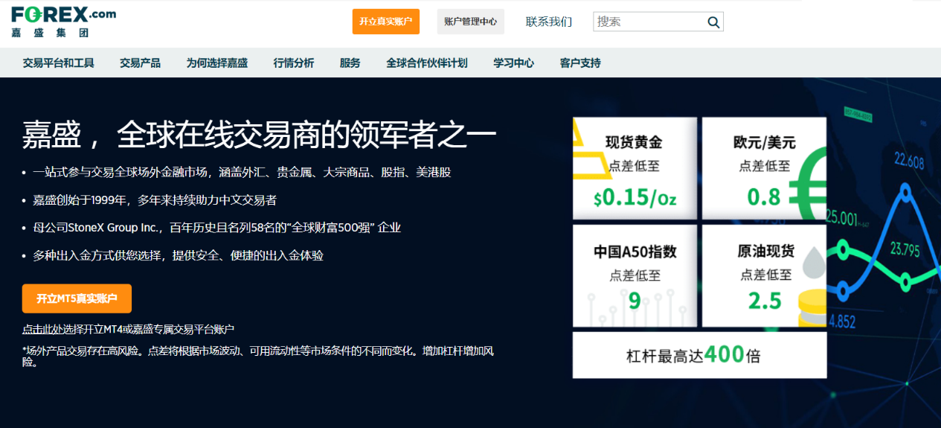Open the 服务 menu

pos(350,63)
